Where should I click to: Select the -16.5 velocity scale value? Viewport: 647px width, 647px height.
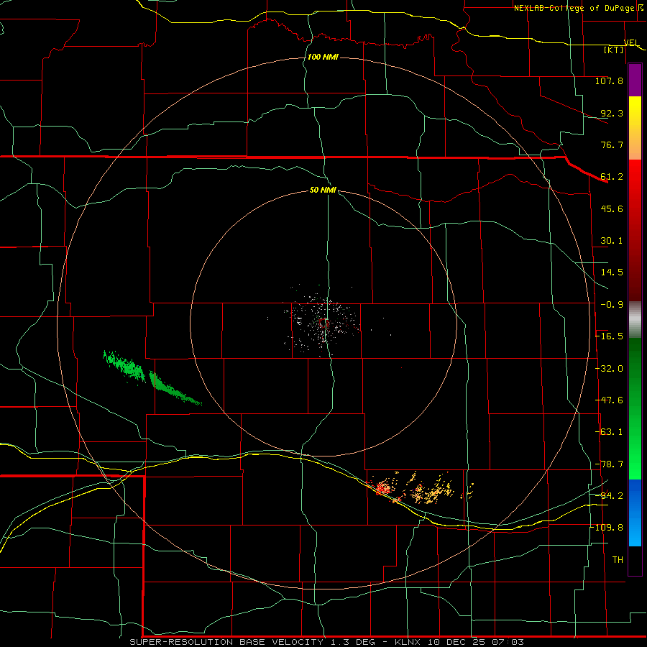(x=609, y=336)
